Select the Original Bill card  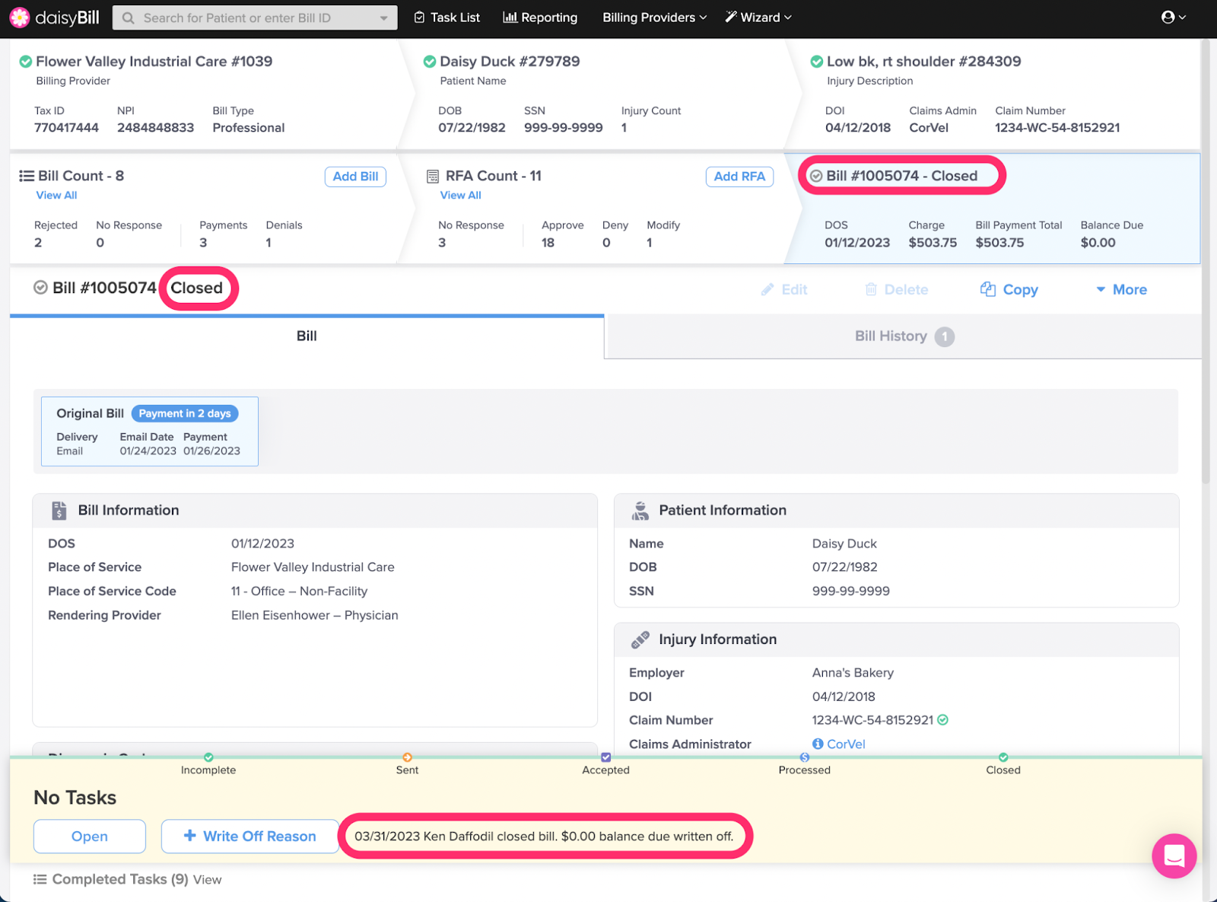pos(150,431)
